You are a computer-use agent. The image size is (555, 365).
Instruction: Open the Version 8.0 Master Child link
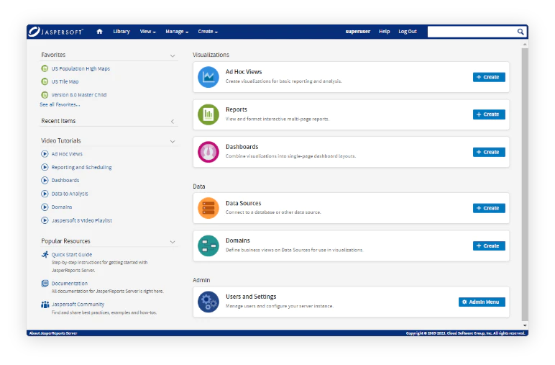[79, 94]
